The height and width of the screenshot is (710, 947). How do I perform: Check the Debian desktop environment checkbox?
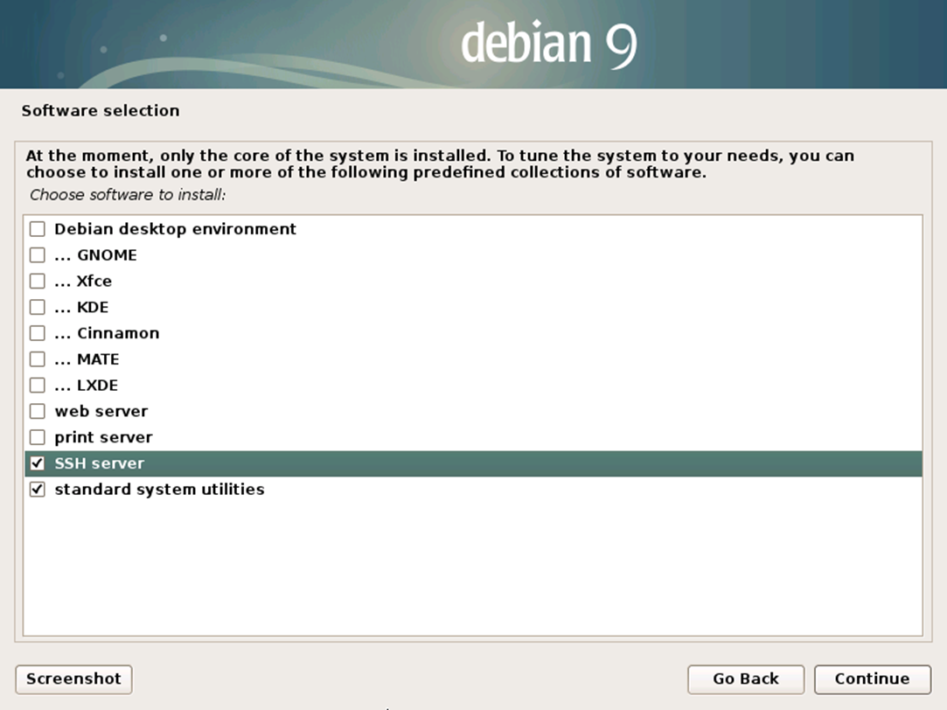coord(37,229)
